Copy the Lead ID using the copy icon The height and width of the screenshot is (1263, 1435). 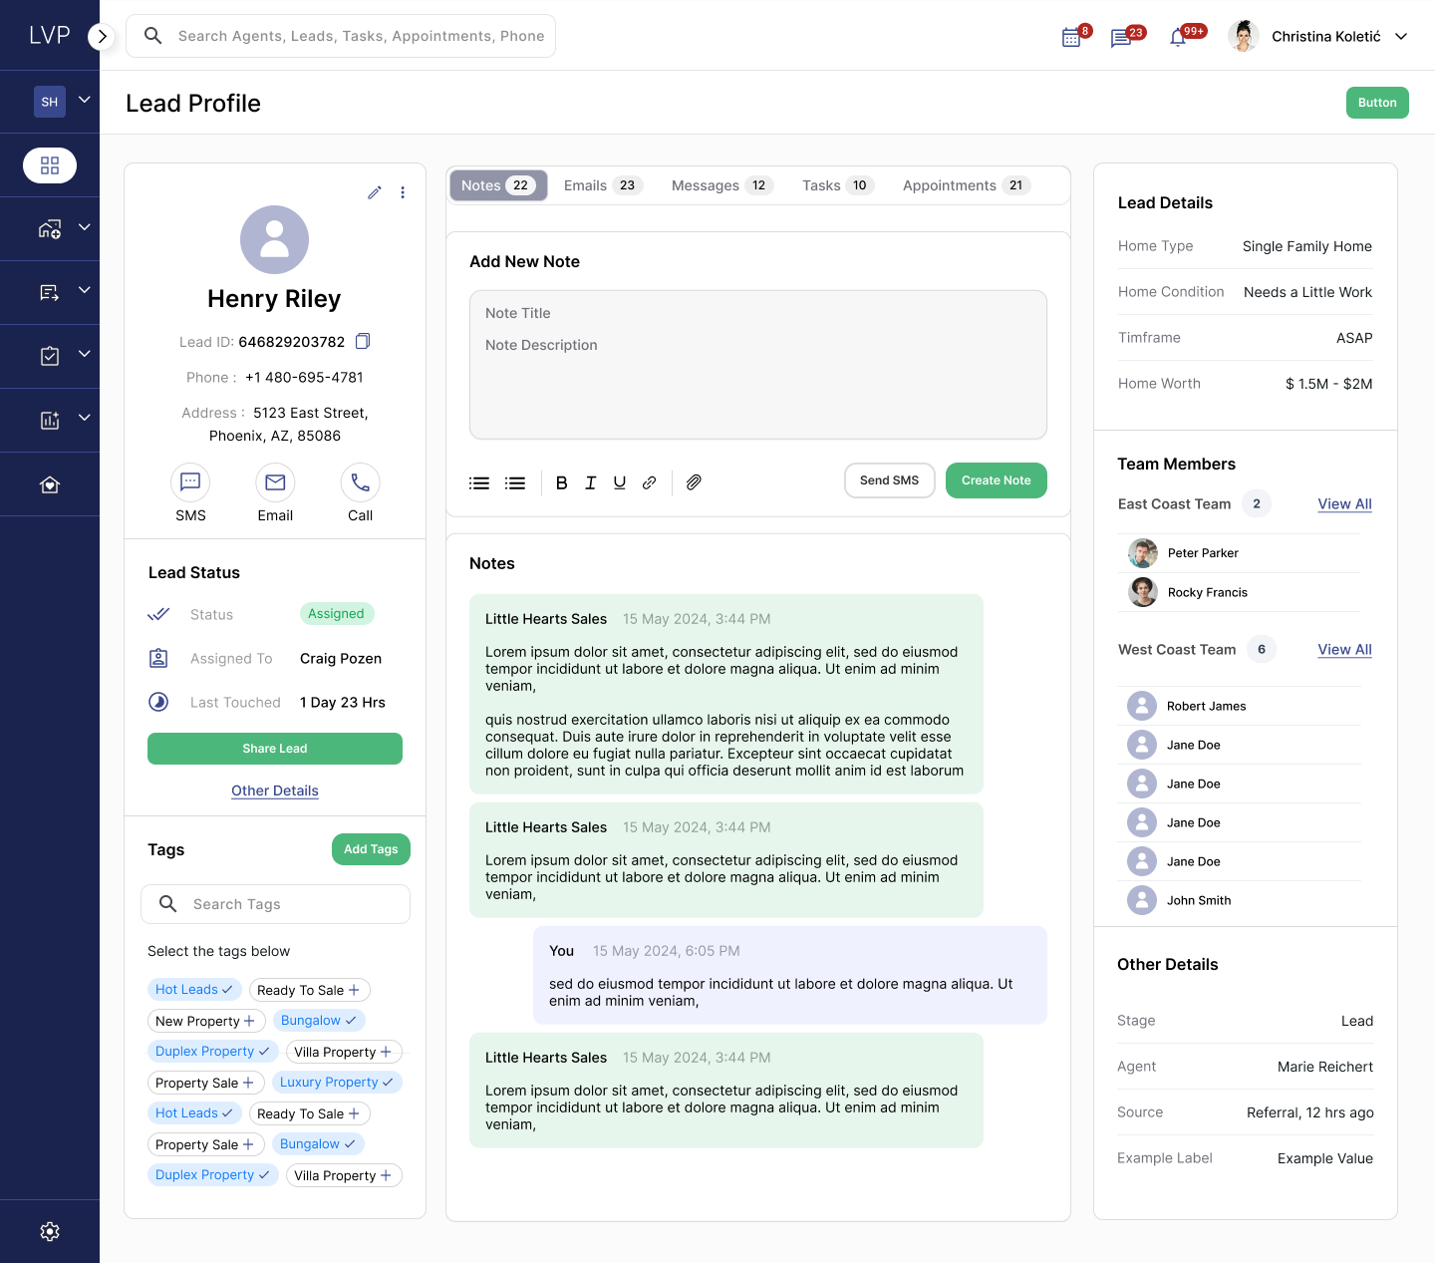pyautogui.click(x=363, y=341)
